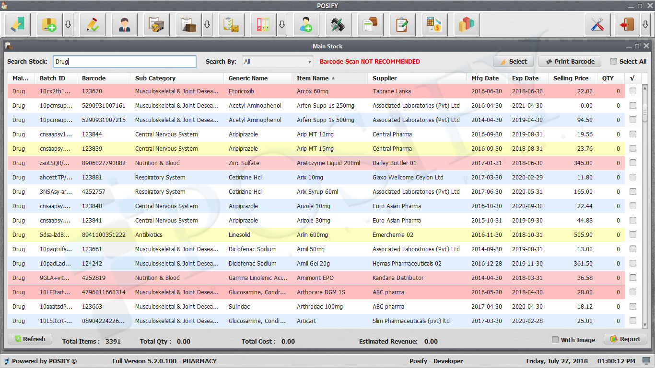Open the colored binders icon
The width and height of the screenshot is (655, 368).
[x=264, y=24]
